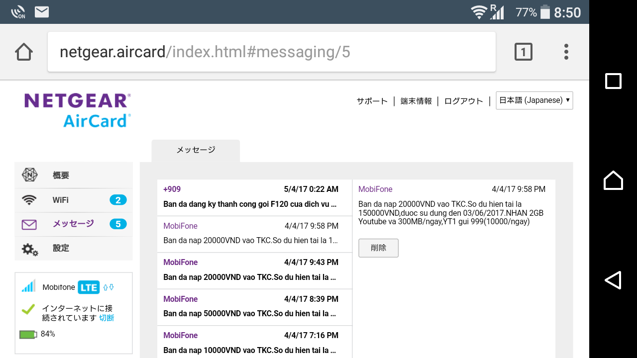Open the browser tab switcher icon
The height and width of the screenshot is (358, 637).
pyautogui.click(x=523, y=52)
